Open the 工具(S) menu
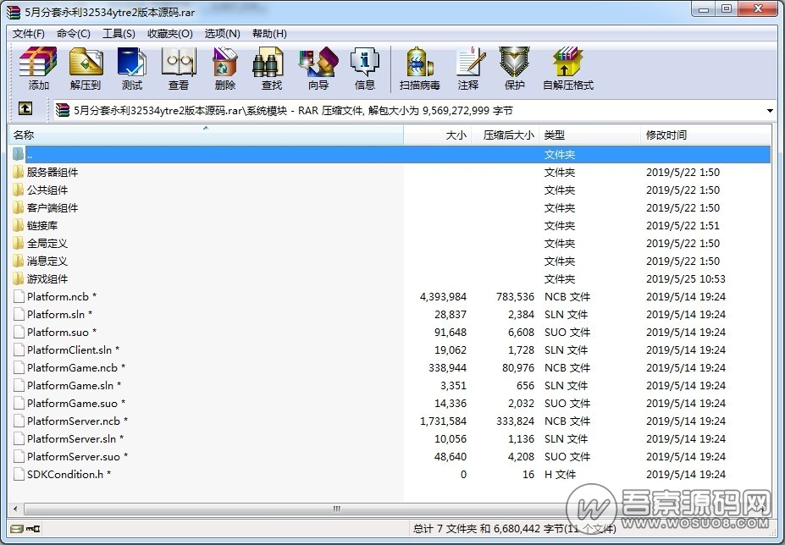The image size is (785, 545). (x=119, y=34)
